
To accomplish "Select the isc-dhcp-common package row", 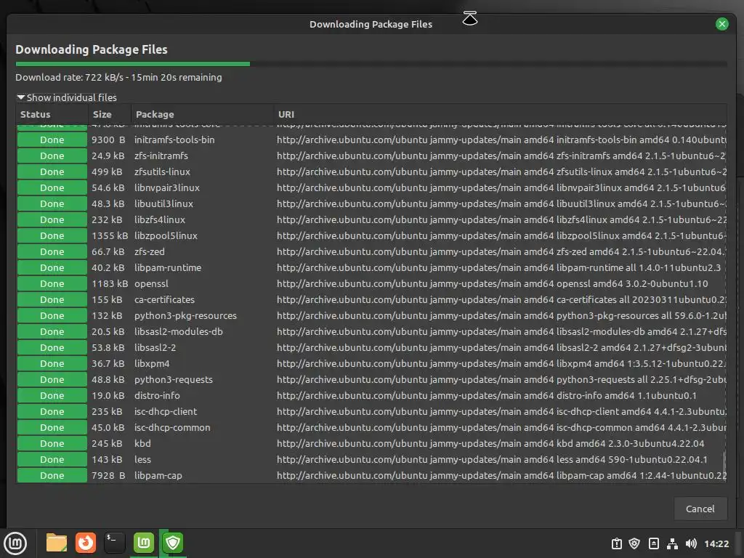I will [371, 427].
